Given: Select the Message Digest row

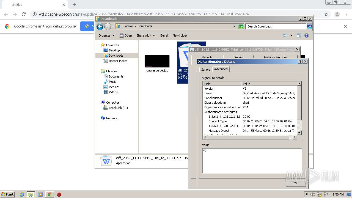Looking at the screenshot, I should 250,131.
